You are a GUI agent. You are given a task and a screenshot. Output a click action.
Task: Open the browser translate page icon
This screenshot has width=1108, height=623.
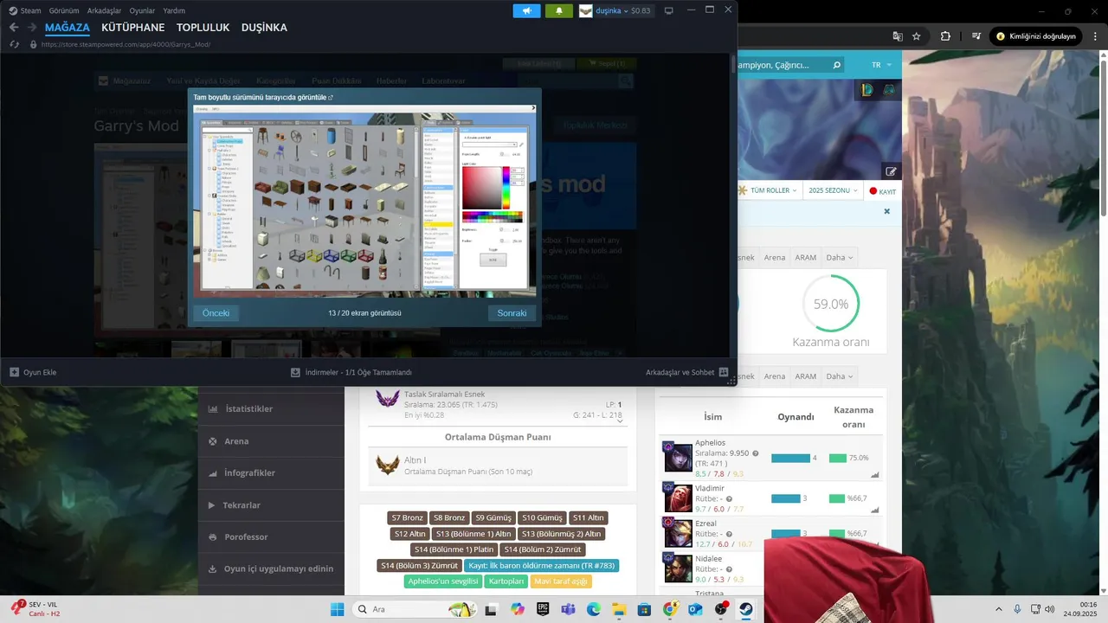898,36
